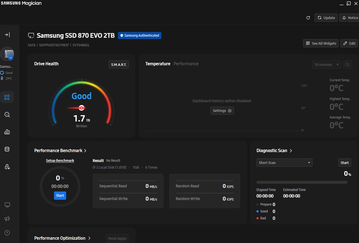The height and width of the screenshot is (243, 359).
Task: Click the 'Good' health status text
Action: [82, 96]
